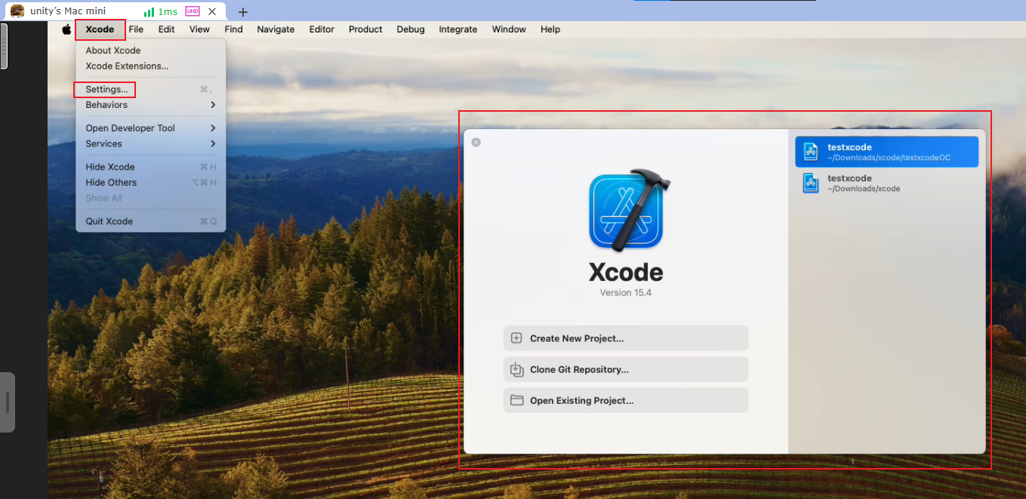Click the Create New Project... button
Image resolution: width=1026 pixels, height=499 pixels.
(626, 338)
